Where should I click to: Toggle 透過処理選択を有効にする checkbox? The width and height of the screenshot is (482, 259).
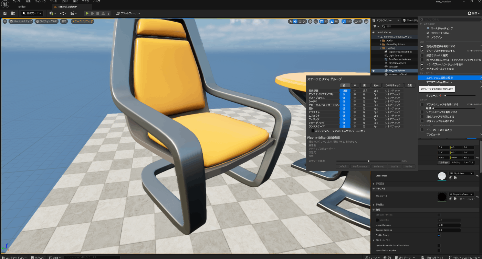(422, 46)
